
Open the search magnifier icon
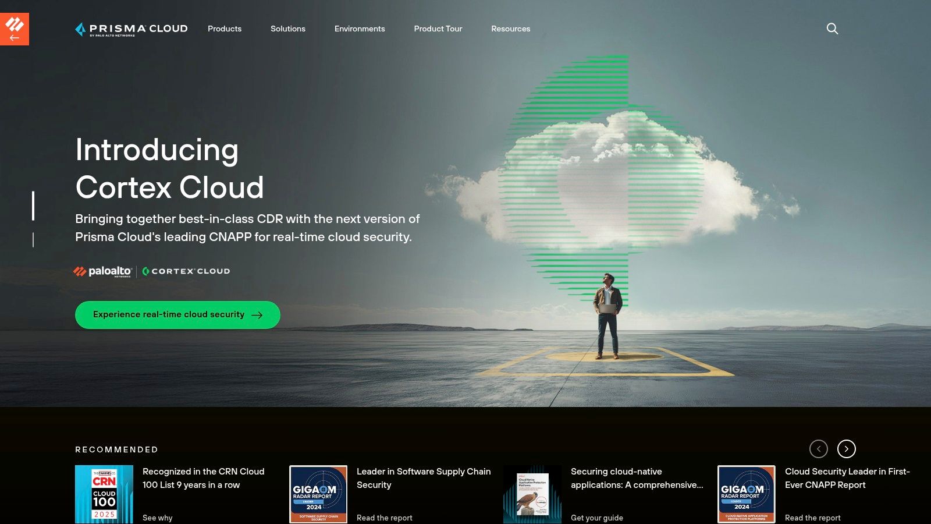coord(832,29)
